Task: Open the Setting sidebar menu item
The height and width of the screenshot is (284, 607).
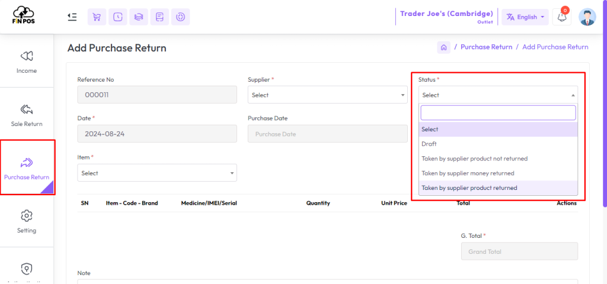Action: 27,221
